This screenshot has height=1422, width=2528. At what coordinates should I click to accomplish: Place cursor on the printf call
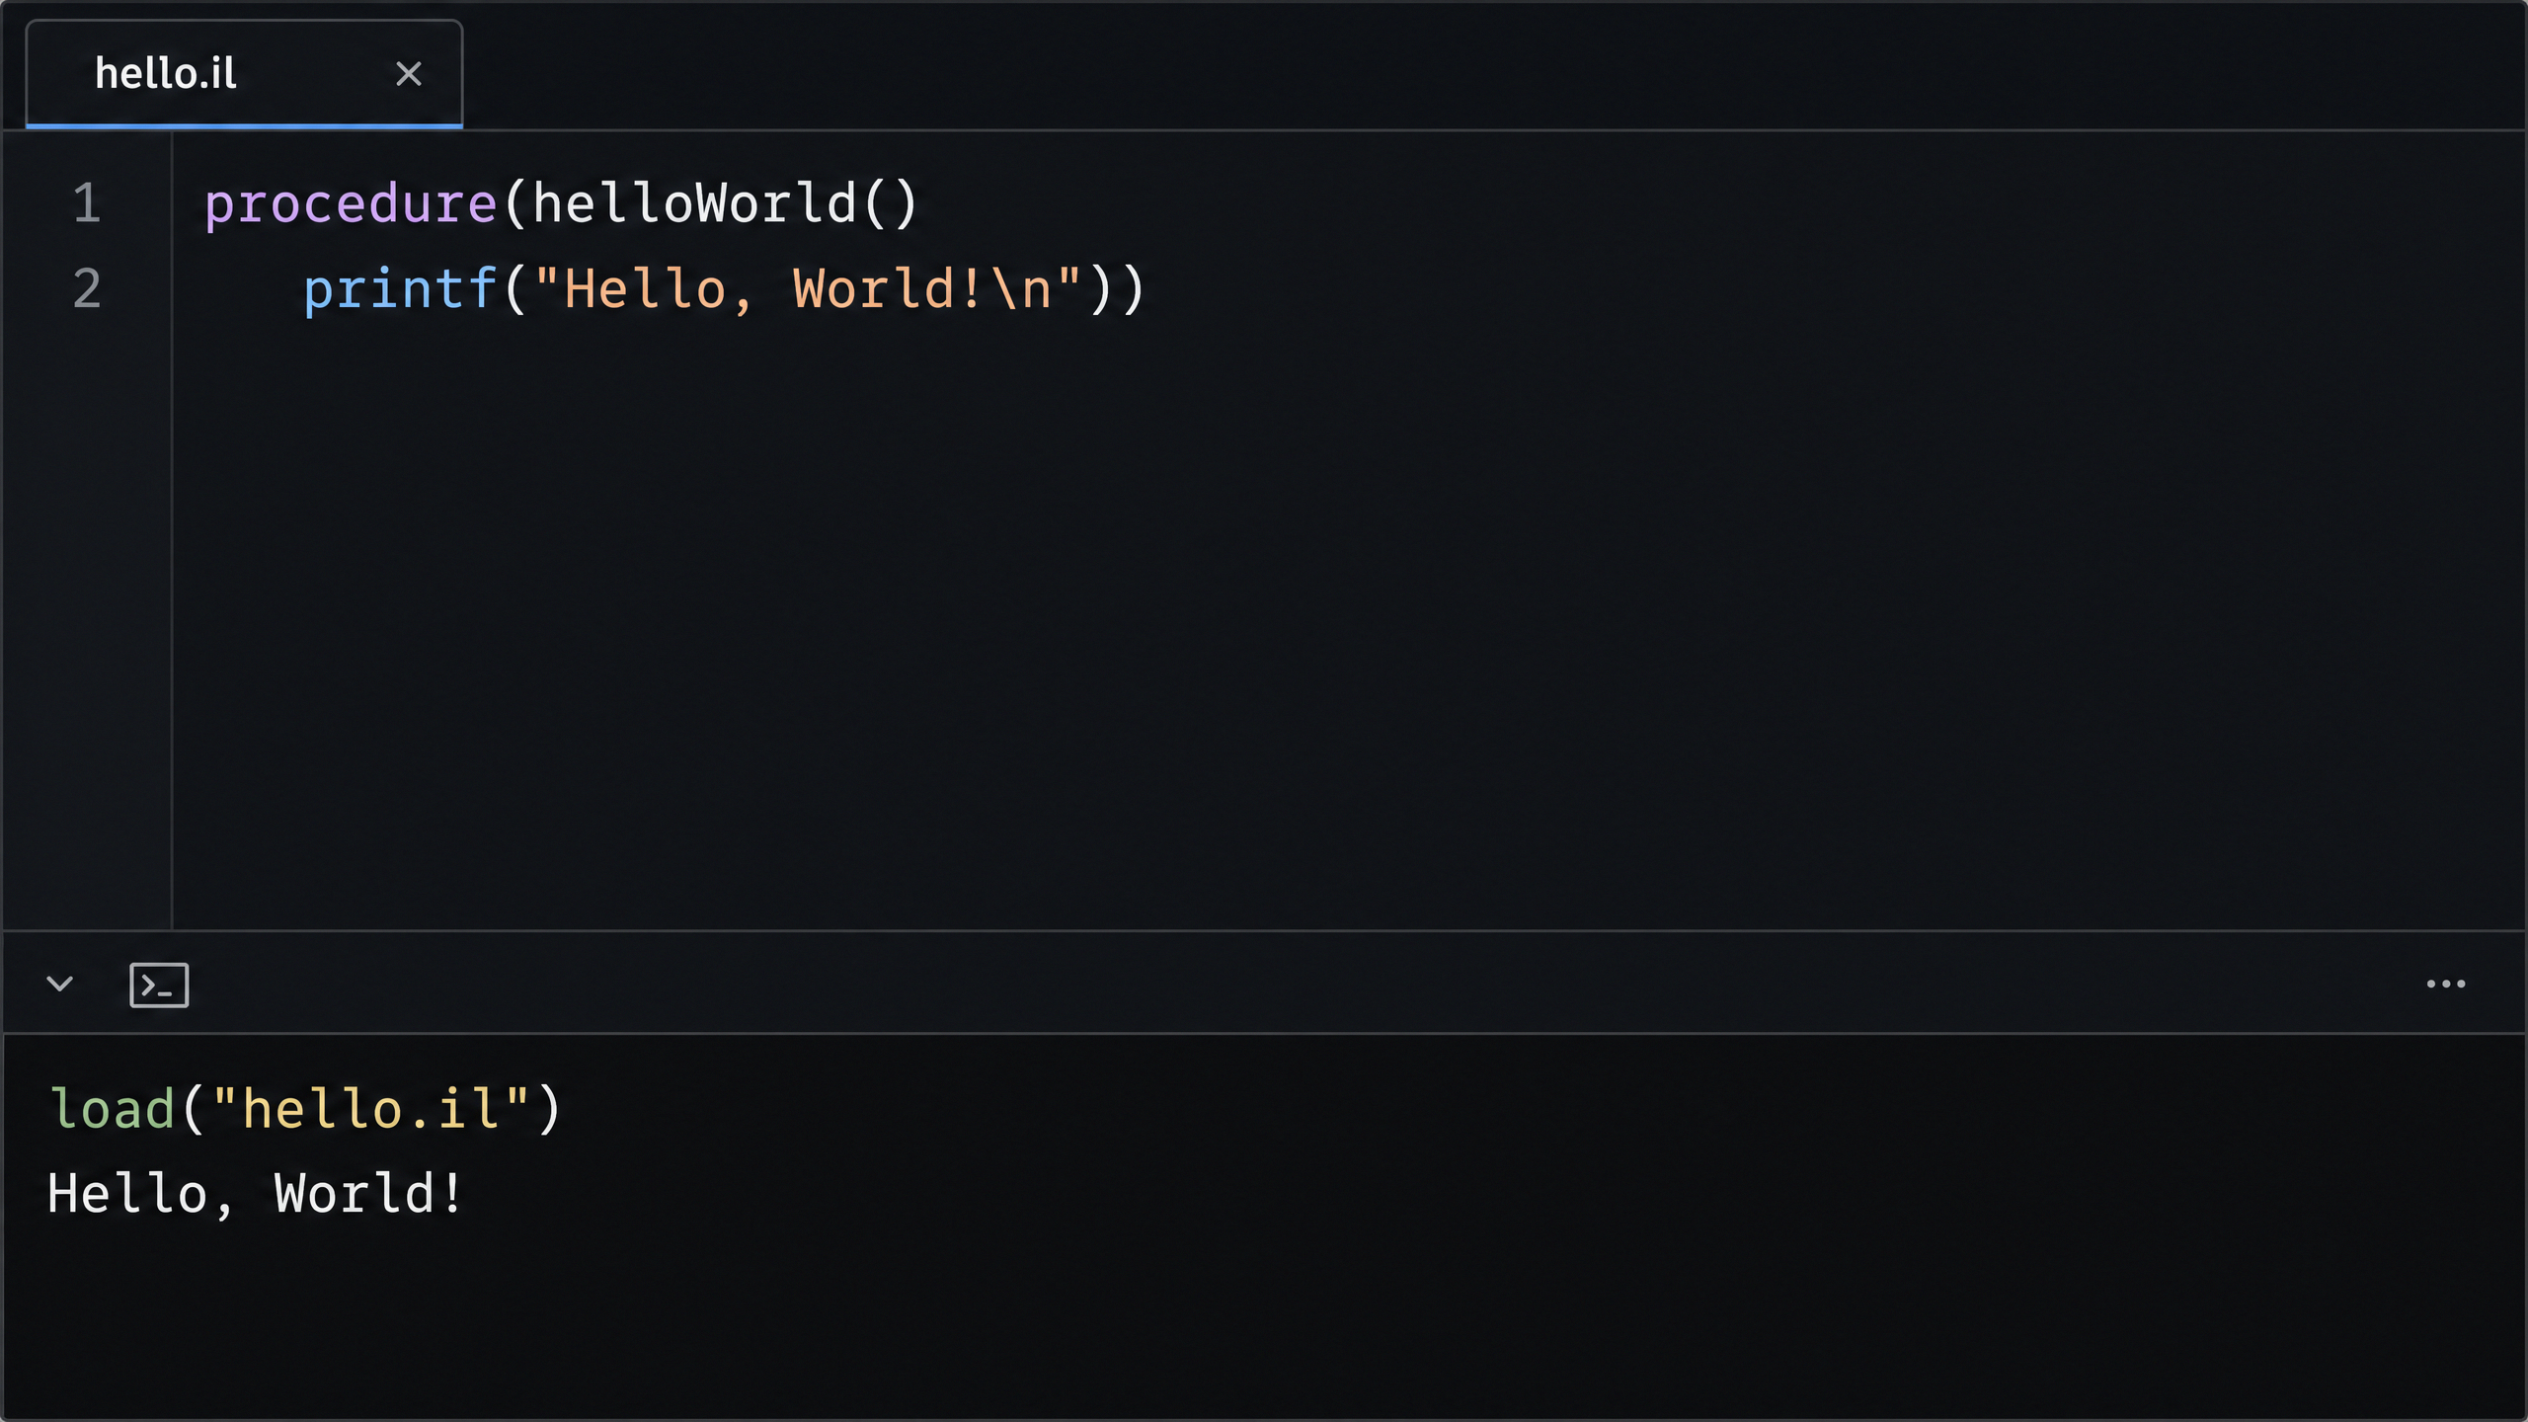[400, 290]
